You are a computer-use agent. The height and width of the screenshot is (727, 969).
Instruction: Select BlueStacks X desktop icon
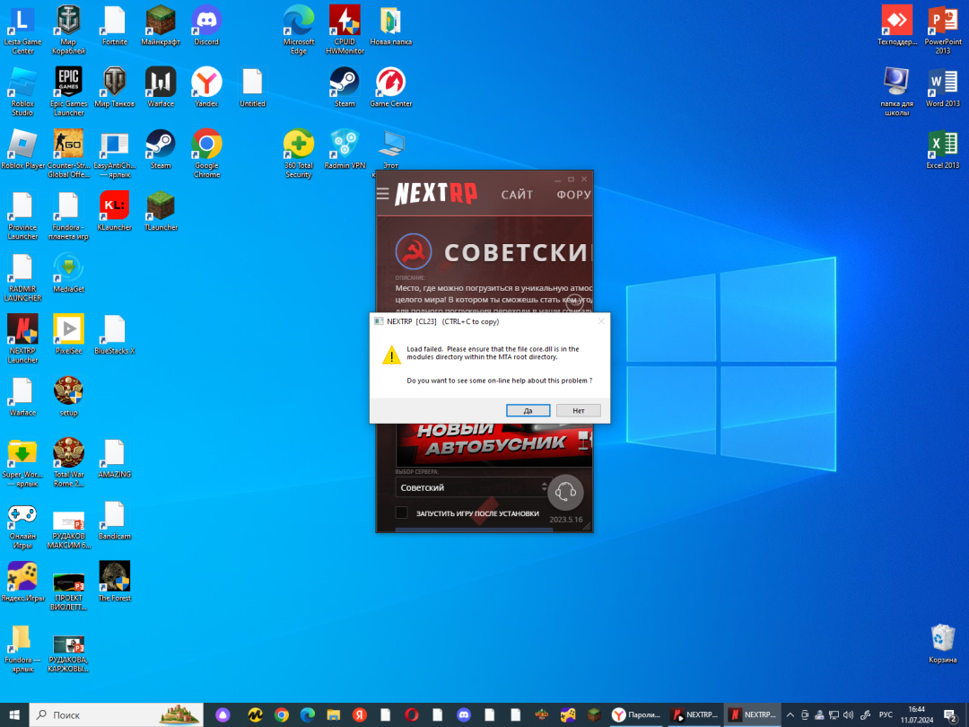[x=114, y=335]
